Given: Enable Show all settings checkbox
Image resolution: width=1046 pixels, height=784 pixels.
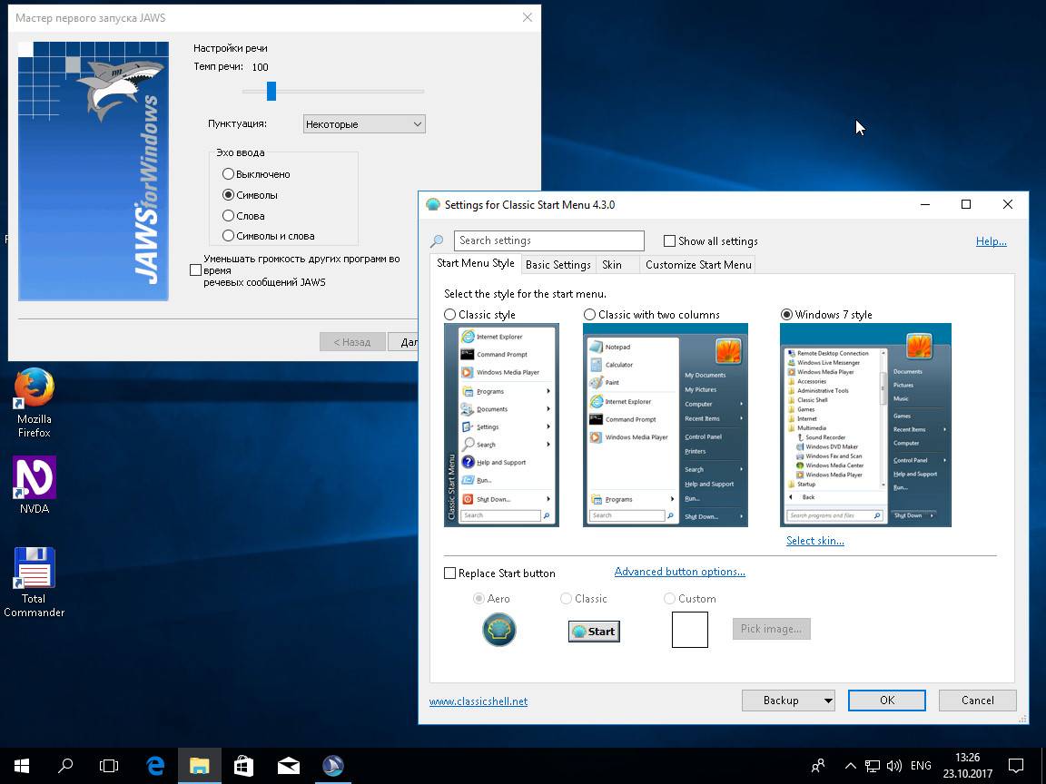Looking at the screenshot, I should coord(670,241).
